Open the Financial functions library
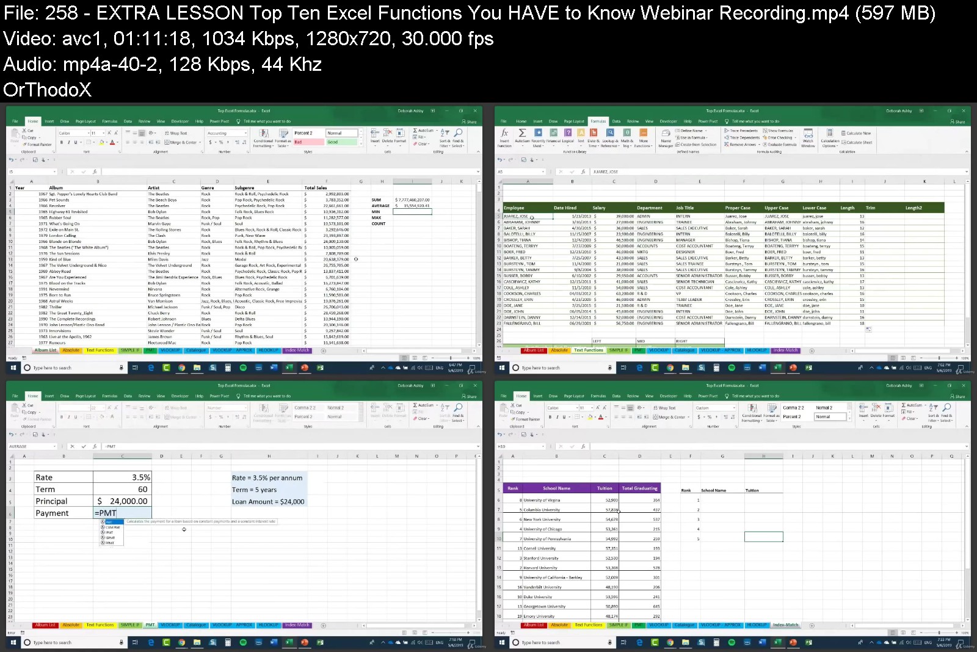Image resolution: width=977 pixels, height=652 pixels. 553,137
